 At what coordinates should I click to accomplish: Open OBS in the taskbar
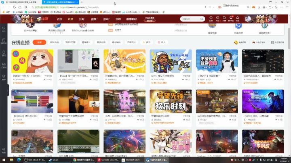pos(35,160)
